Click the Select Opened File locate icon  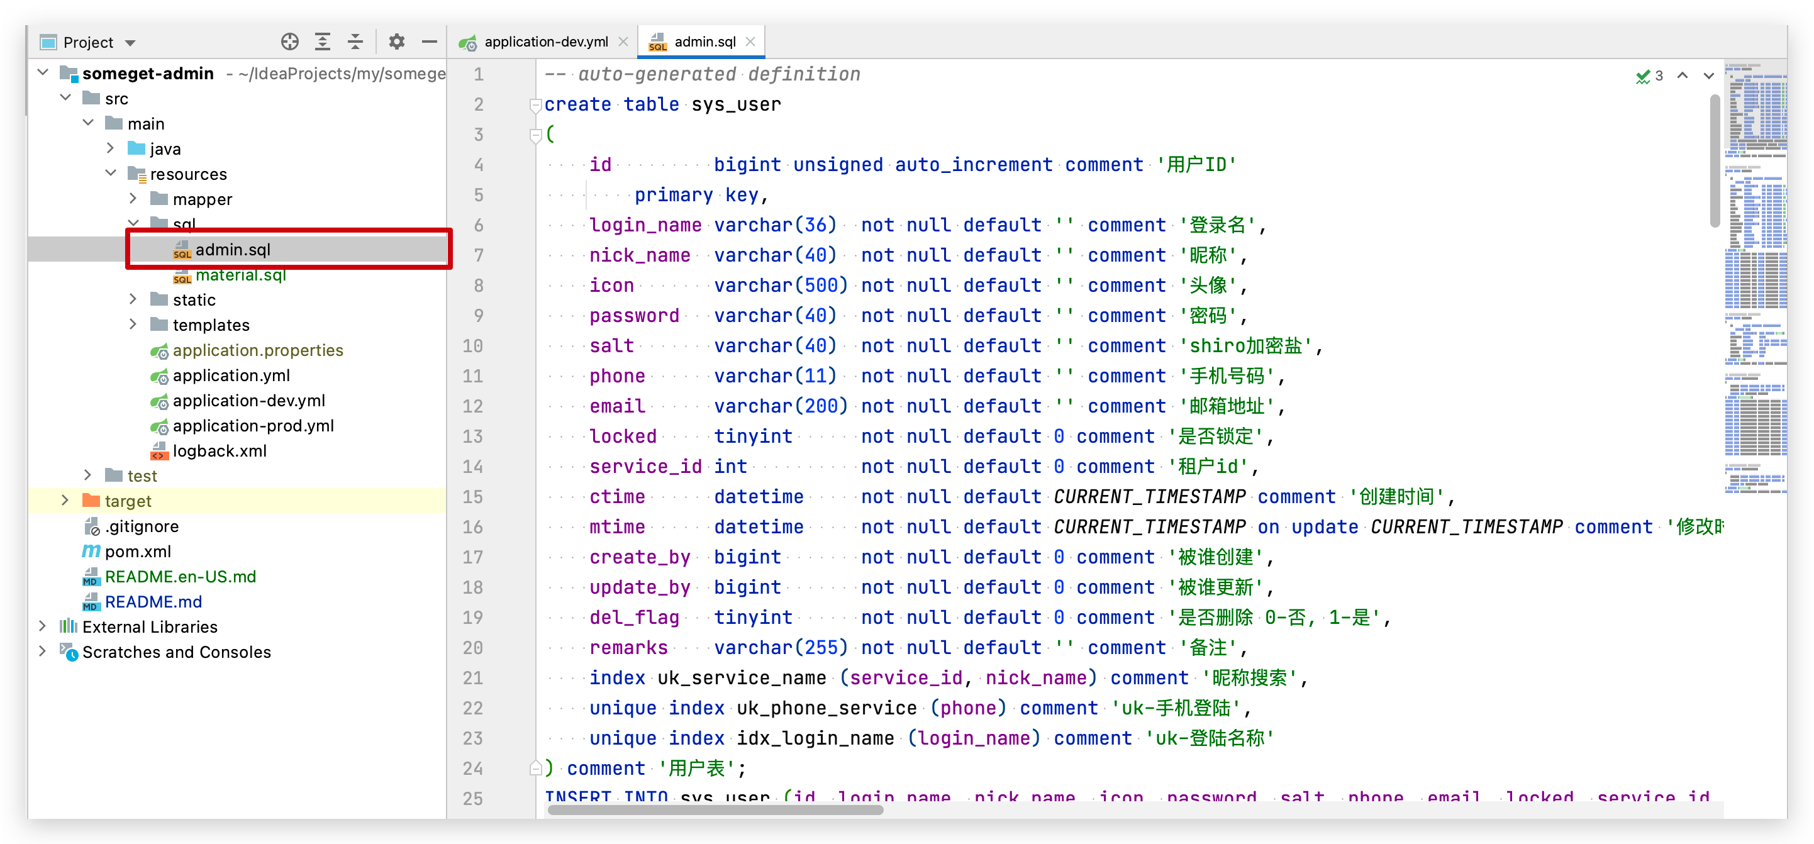tap(289, 42)
